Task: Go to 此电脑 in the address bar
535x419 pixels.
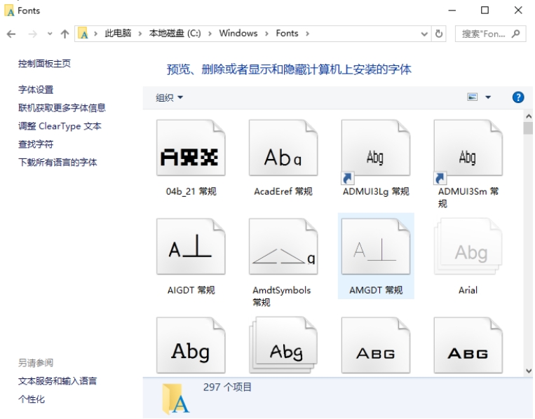Action: tap(118, 34)
